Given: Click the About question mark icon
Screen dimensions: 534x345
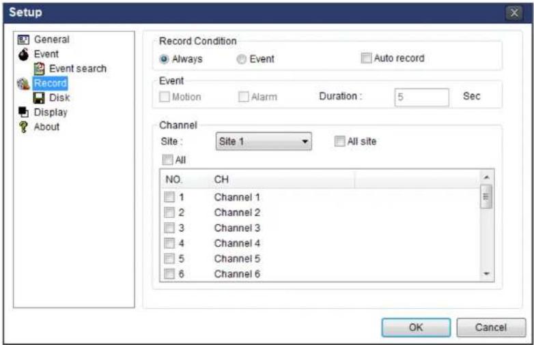Looking at the screenshot, I should tap(23, 127).
